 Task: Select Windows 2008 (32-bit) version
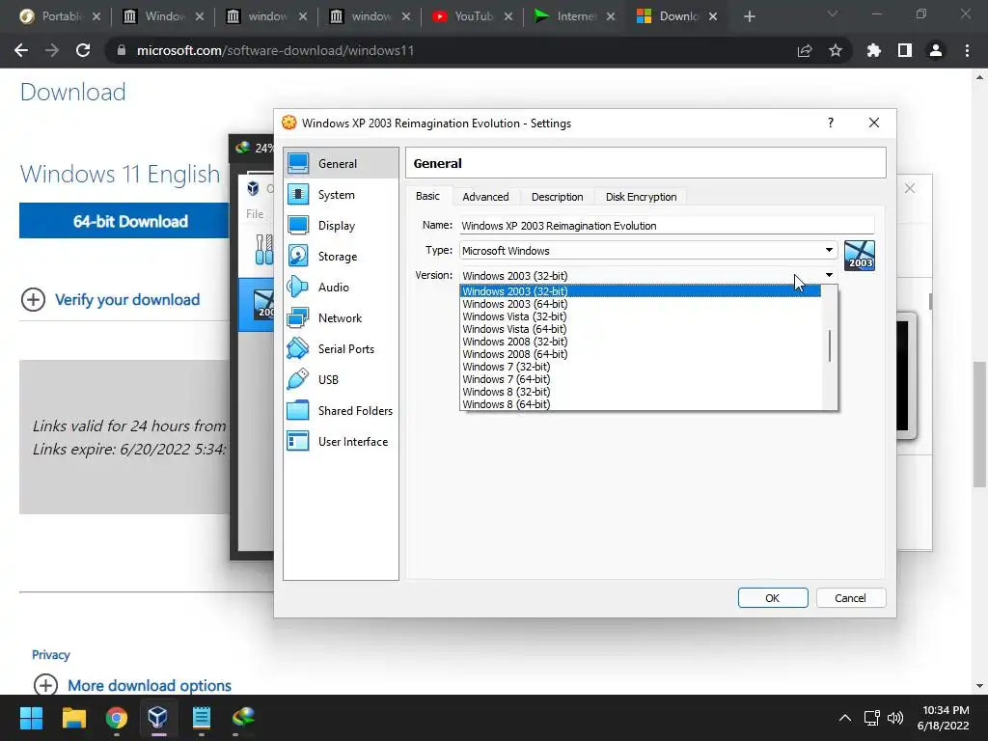641,342
